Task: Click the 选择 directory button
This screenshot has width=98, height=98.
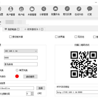Action: (x=41, y=88)
